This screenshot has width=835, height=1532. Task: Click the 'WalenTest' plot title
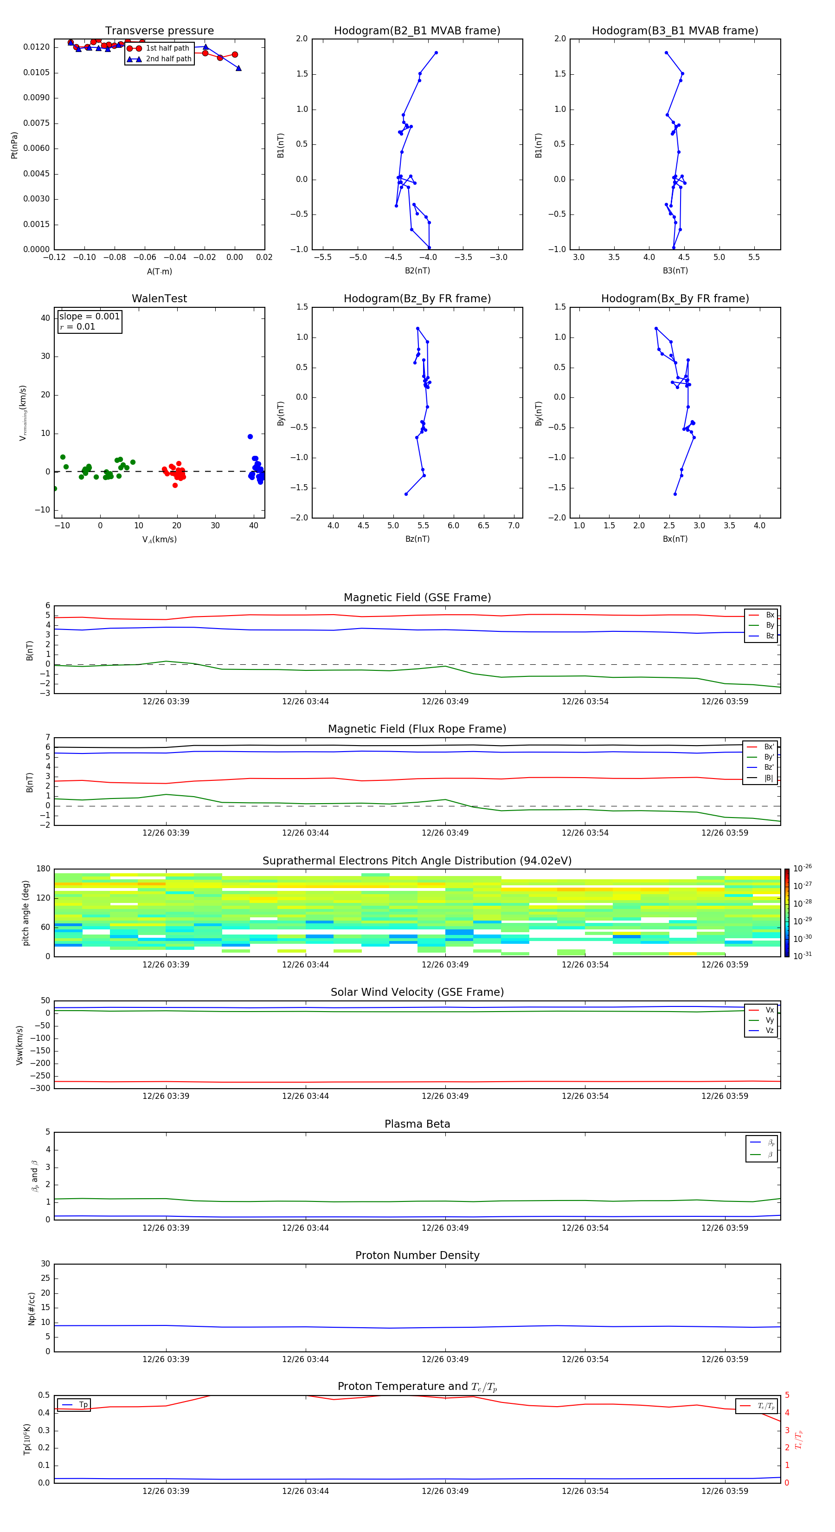point(159,299)
